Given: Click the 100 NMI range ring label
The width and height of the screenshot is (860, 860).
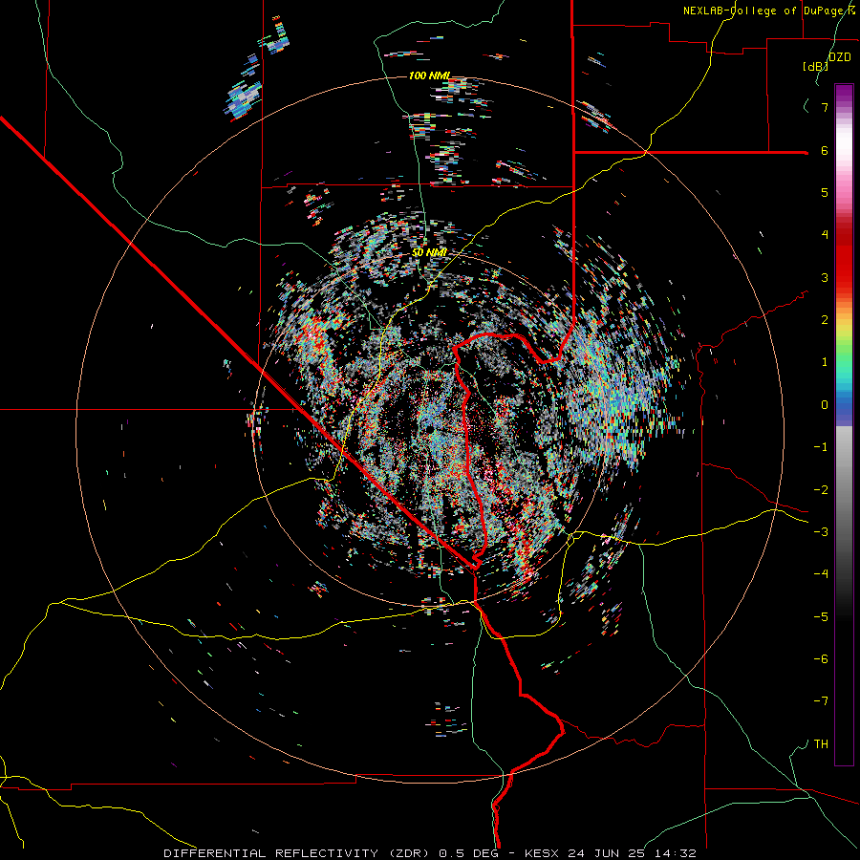Looking at the screenshot, I should click(429, 75).
